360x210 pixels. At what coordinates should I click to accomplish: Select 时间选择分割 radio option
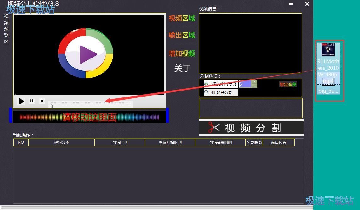pos(206,92)
